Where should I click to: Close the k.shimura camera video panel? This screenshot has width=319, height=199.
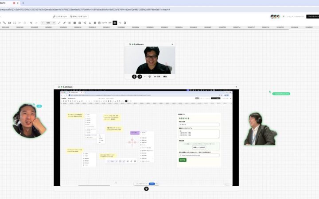click(x=172, y=44)
